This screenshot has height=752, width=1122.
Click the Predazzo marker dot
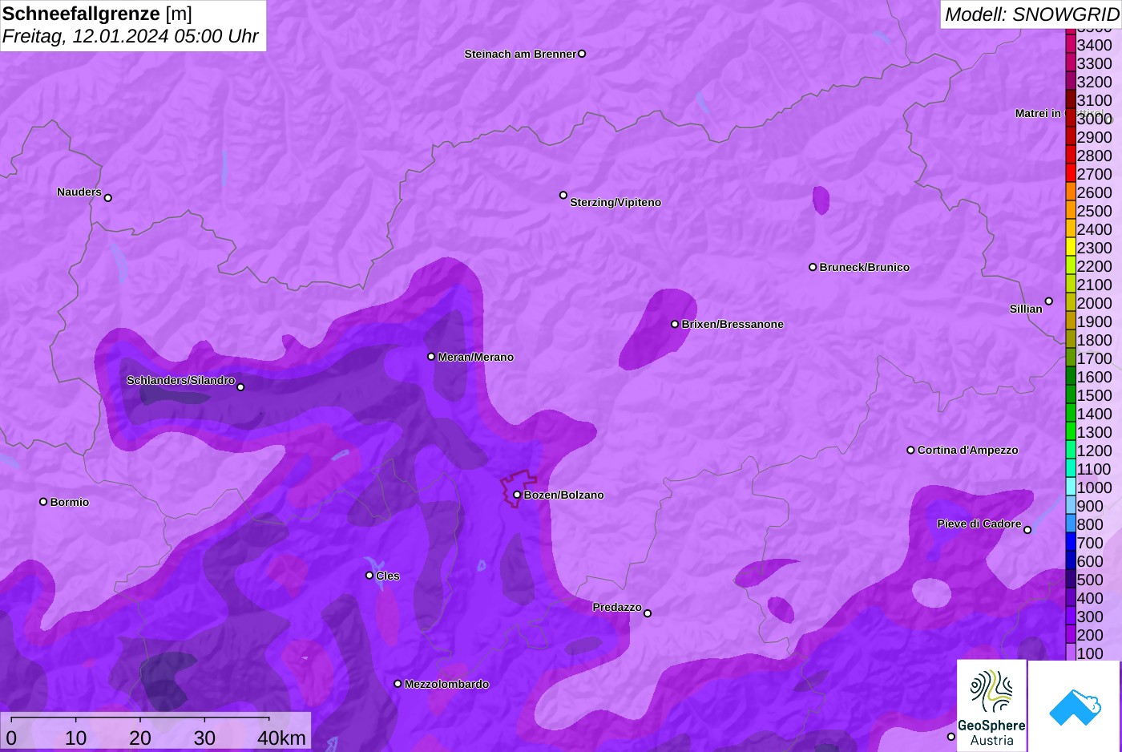click(x=648, y=613)
